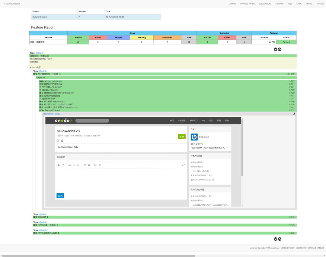This screenshot has height=257, width=326.
Task: Go to Previous results in navigation bar
Action: (247, 4)
